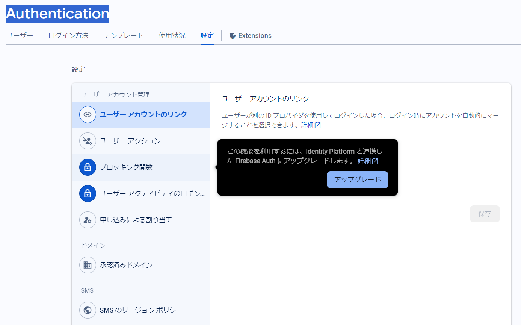Click external-link icon after 詳細 in black tooltip
Viewport: 521px width, 325px height.
coord(375,161)
